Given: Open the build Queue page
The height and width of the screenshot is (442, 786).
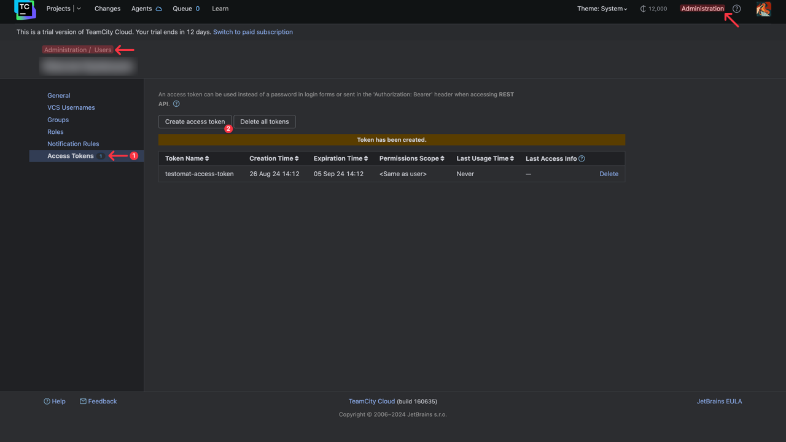Looking at the screenshot, I should coord(182,9).
